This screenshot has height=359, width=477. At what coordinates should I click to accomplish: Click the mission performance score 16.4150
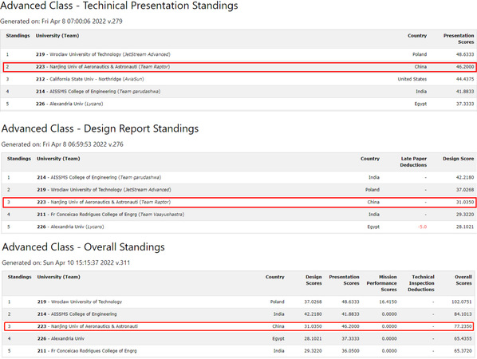388,302
